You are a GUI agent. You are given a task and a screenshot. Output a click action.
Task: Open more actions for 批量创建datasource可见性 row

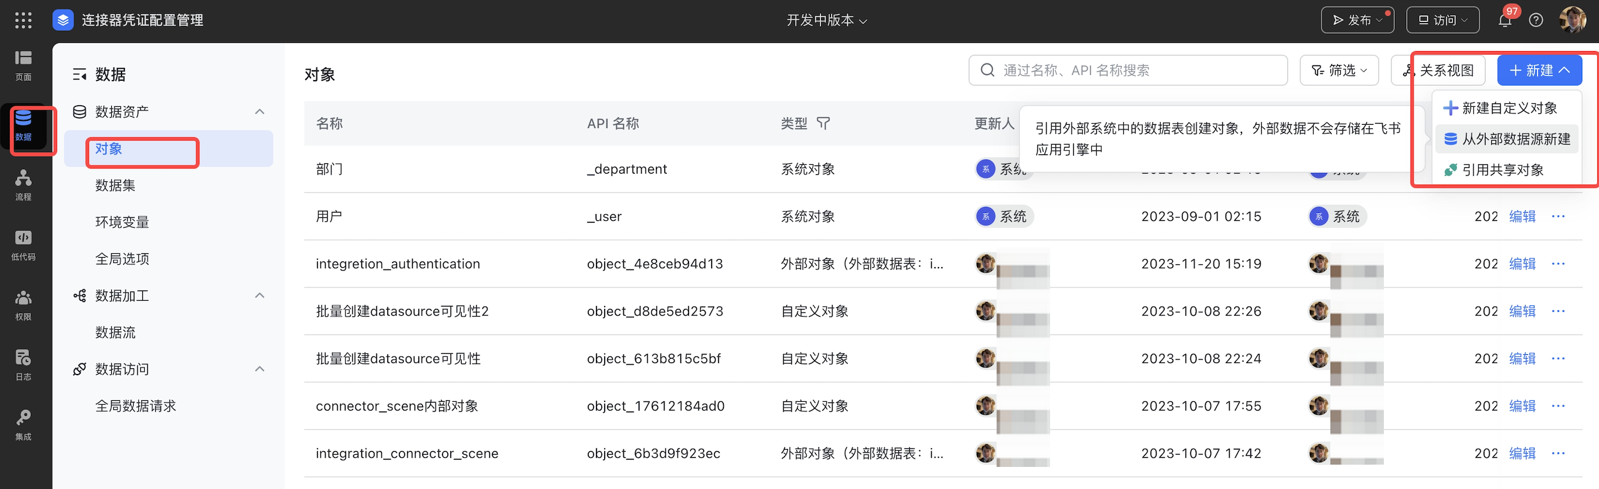coord(1558,359)
